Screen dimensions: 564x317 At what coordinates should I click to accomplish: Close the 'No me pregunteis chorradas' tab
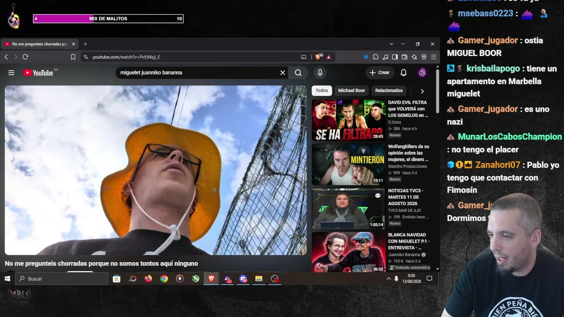pyautogui.click(x=74, y=44)
